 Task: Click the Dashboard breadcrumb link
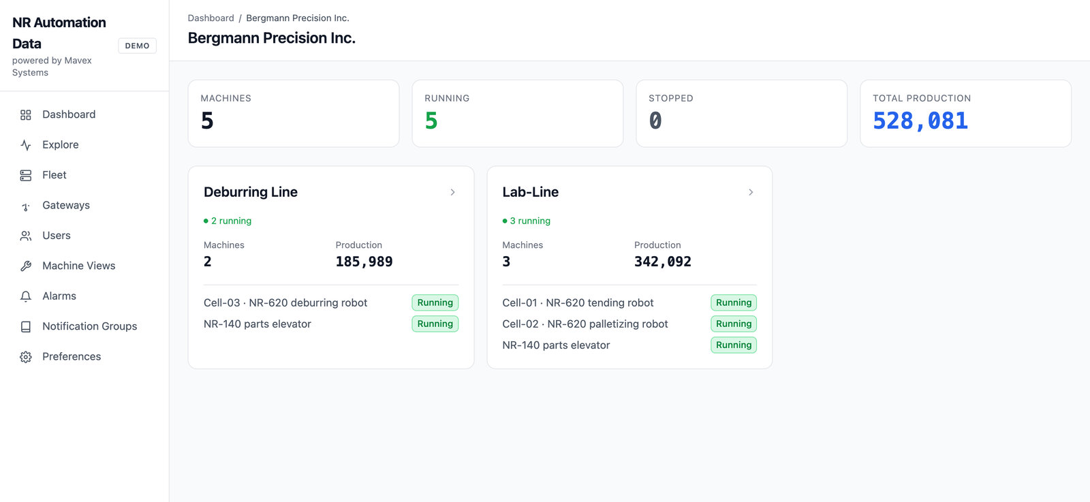(x=211, y=18)
